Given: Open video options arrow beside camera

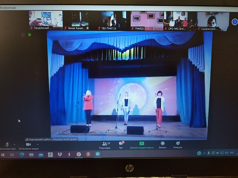Looking at the screenshot, I should 38,144.
